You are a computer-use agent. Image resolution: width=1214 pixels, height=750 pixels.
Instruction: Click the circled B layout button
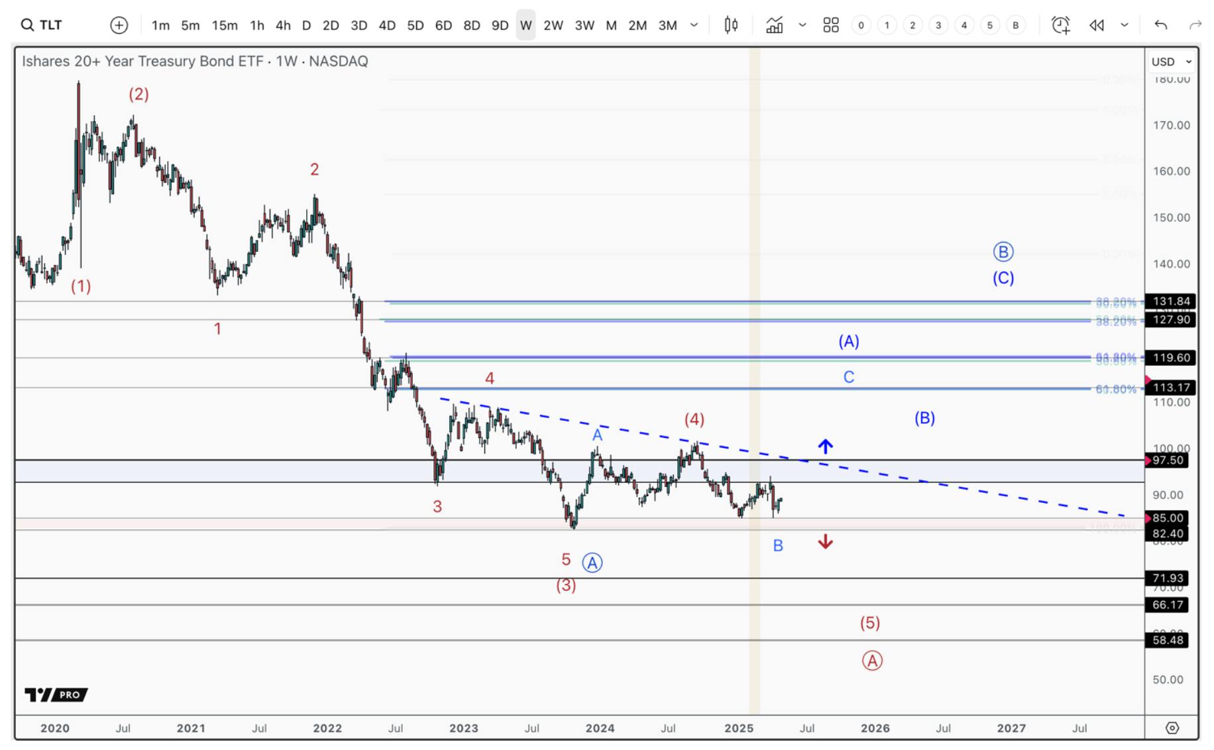click(1016, 25)
